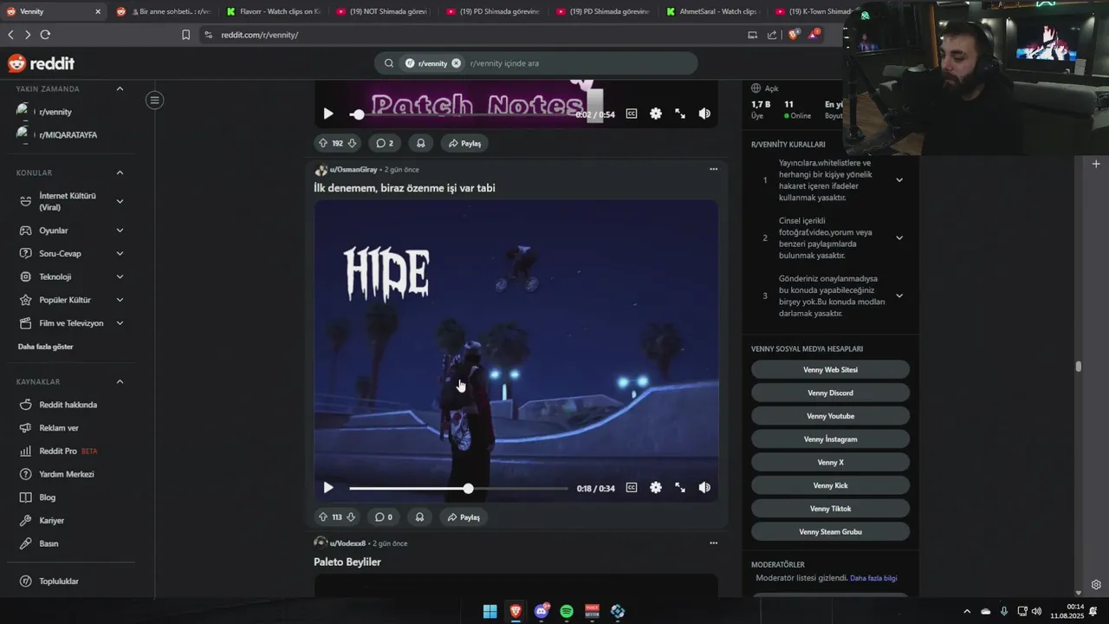Mute the HIDE video volume
The height and width of the screenshot is (624, 1109).
click(704, 488)
